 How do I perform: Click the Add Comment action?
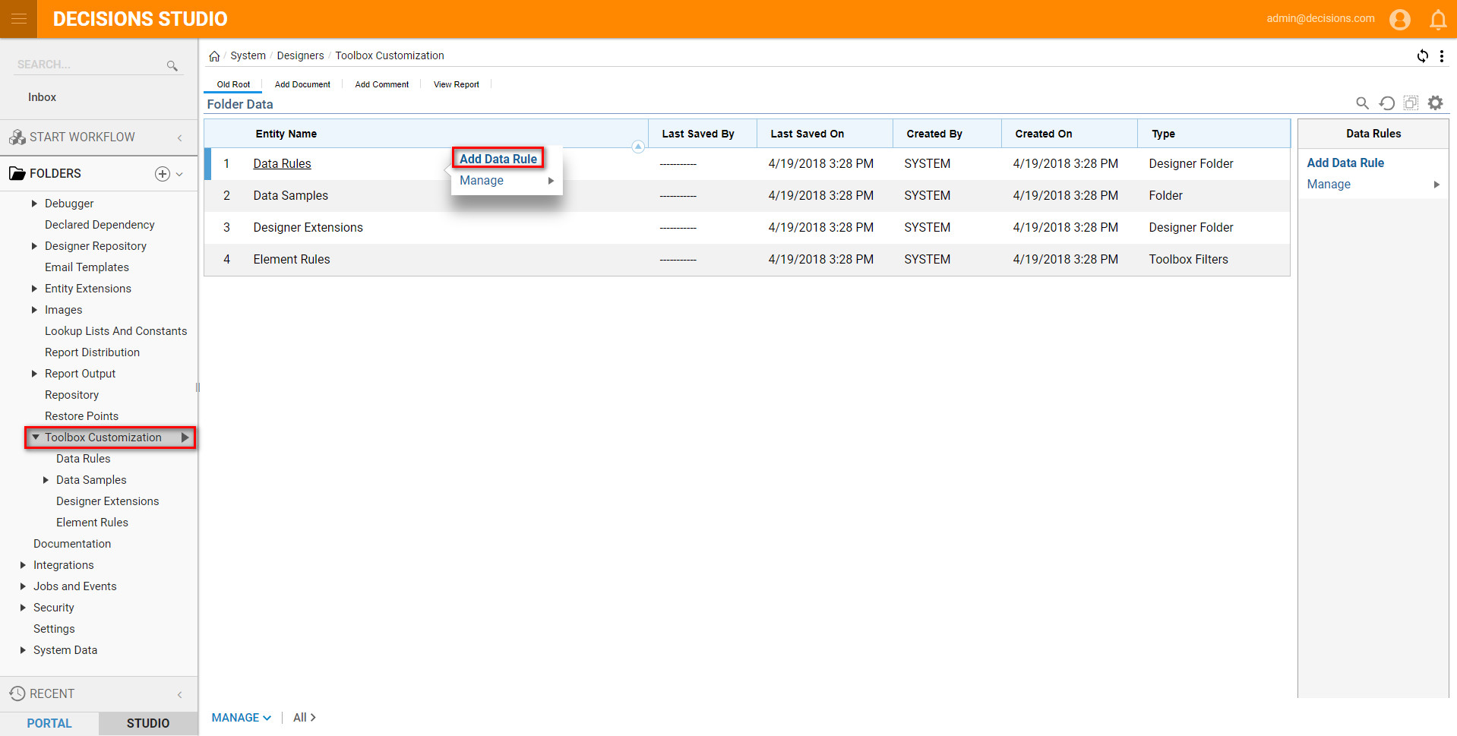point(381,84)
